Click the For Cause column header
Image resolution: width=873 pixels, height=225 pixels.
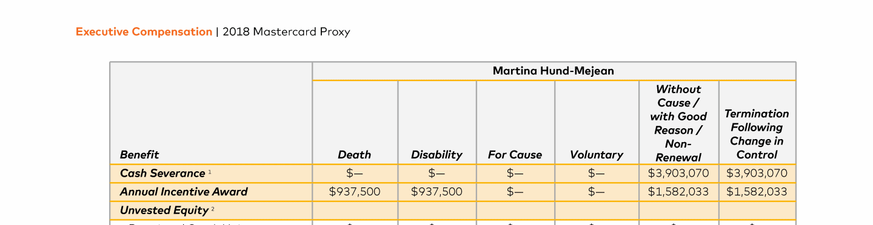pyautogui.click(x=515, y=155)
